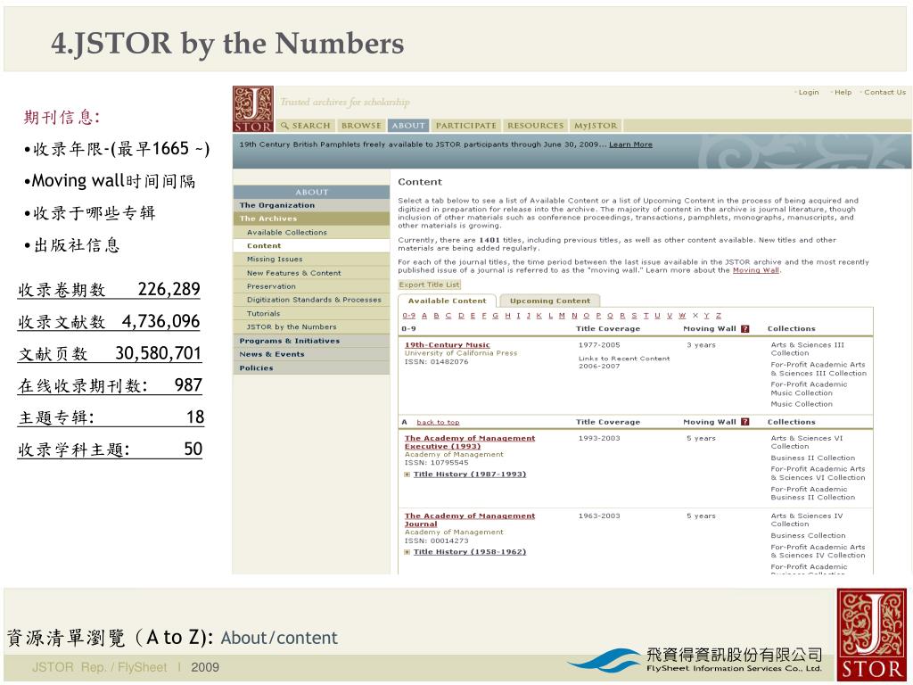Click the 226,289 issue count value

tap(169, 290)
